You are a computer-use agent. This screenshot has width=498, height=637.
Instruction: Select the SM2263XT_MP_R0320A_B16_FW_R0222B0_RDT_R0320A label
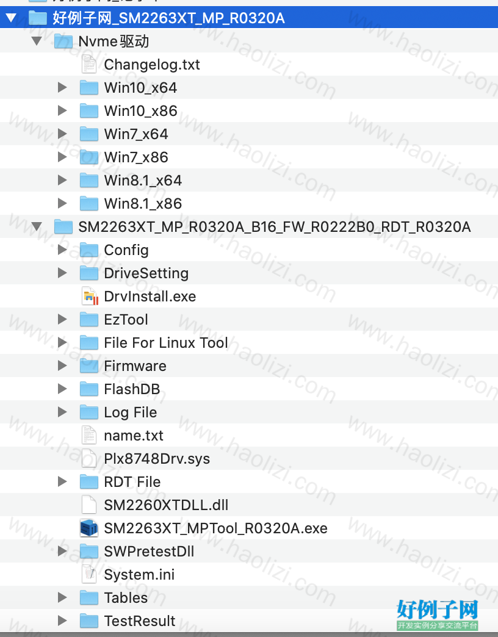coord(275,227)
